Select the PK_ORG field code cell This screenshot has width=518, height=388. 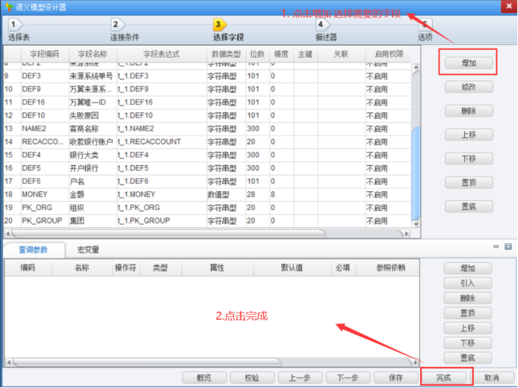tap(45, 208)
